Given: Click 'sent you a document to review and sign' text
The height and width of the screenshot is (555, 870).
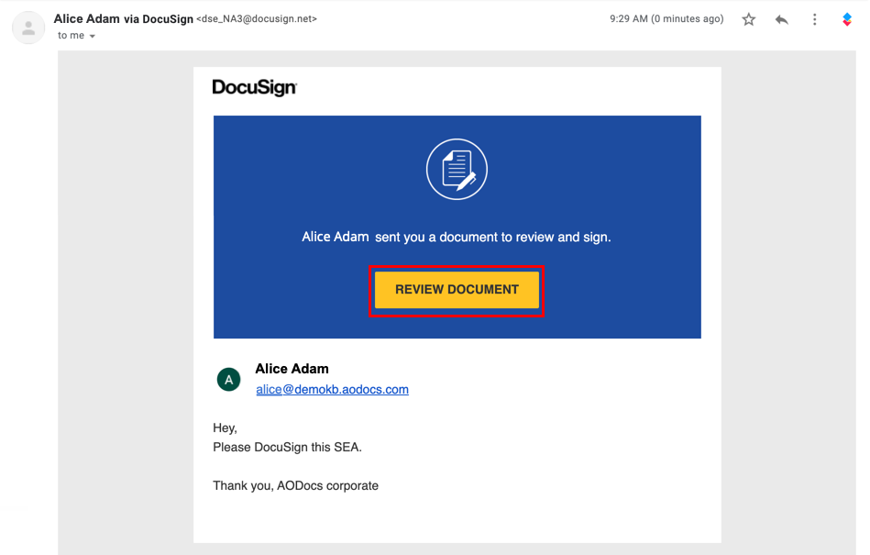Looking at the screenshot, I should [x=492, y=237].
